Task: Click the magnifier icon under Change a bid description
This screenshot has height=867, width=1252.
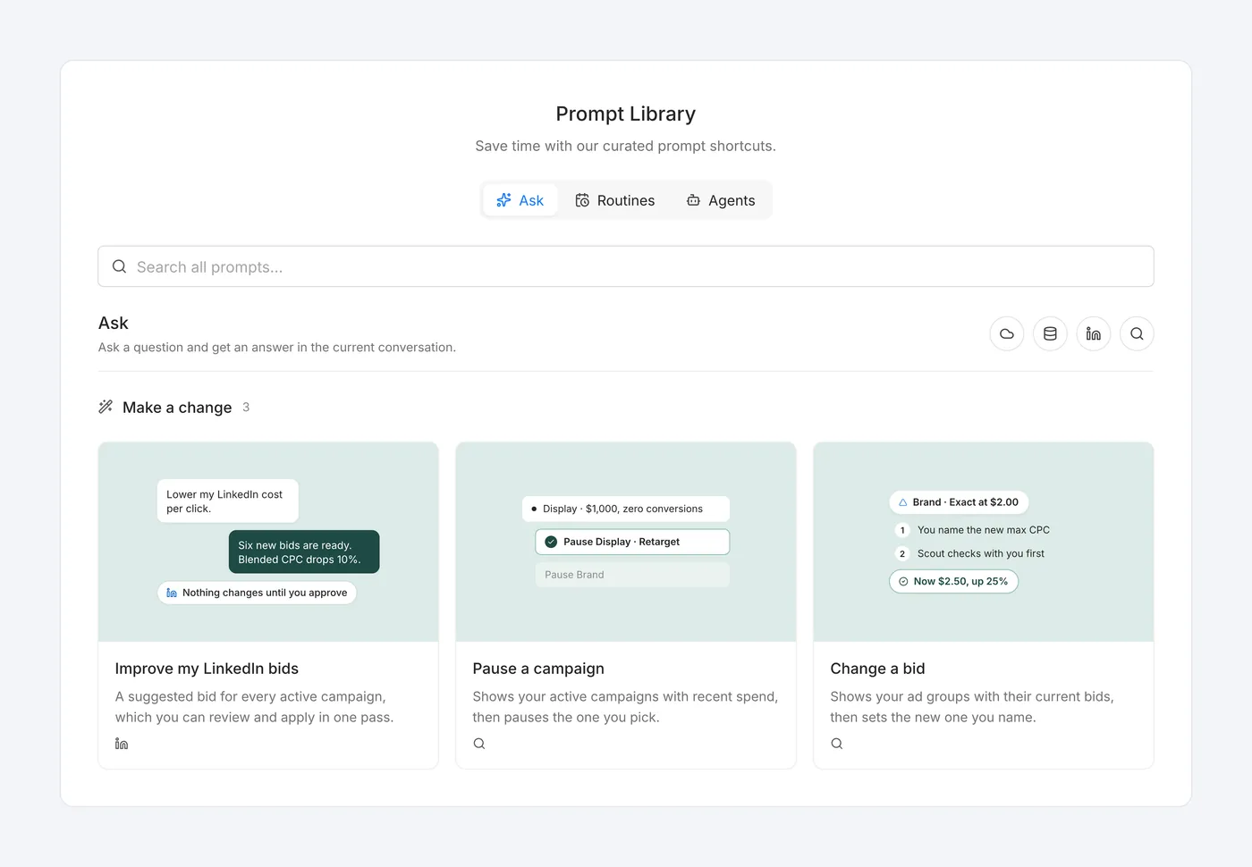Action: point(837,744)
